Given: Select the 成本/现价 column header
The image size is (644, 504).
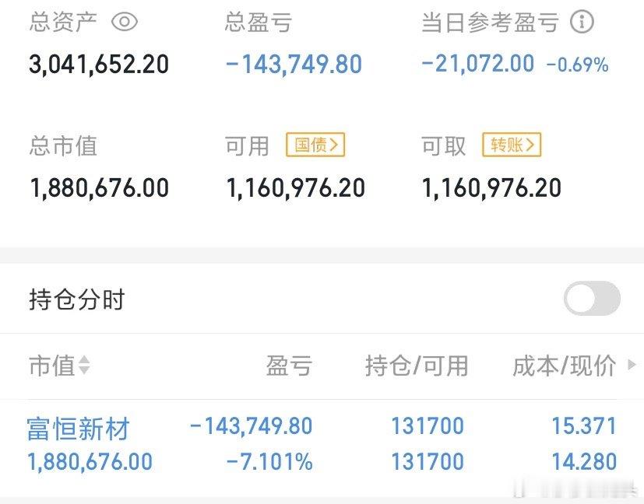Looking at the screenshot, I should 564,366.
